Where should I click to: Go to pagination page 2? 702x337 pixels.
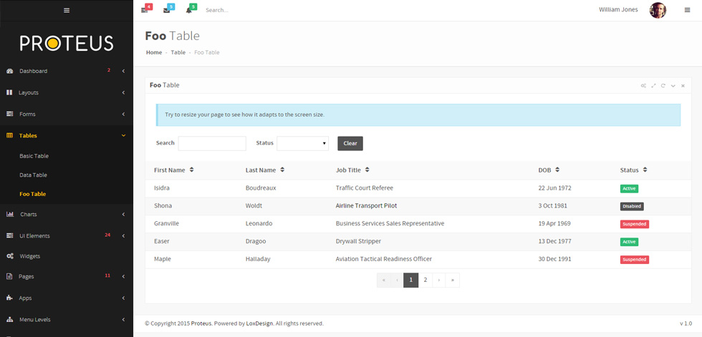(425, 280)
